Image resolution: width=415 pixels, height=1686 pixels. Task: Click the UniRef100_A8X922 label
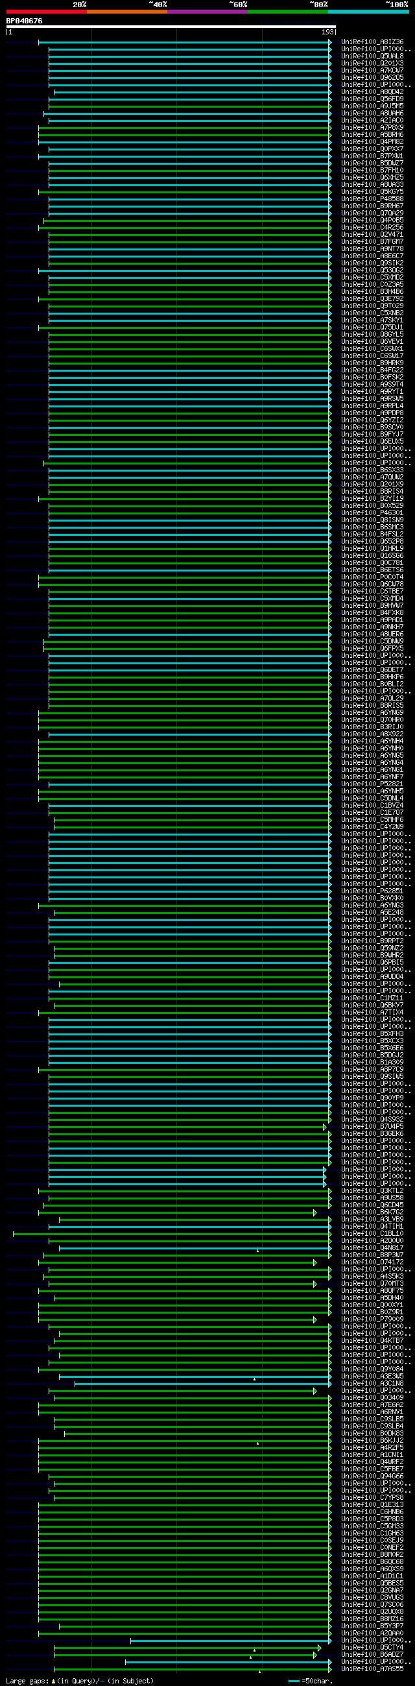point(372,734)
